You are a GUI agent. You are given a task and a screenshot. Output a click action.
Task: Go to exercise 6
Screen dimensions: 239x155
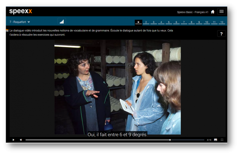pyautogui.click(x=176, y=22)
